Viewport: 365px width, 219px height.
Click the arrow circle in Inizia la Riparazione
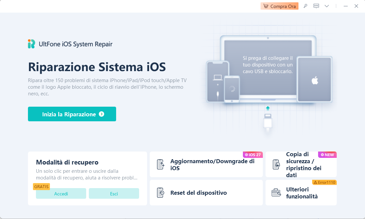(101, 114)
